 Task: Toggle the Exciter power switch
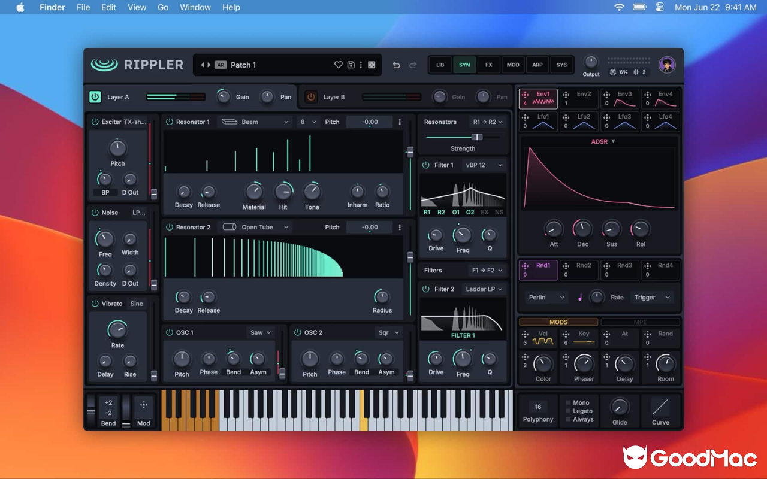[95, 122]
